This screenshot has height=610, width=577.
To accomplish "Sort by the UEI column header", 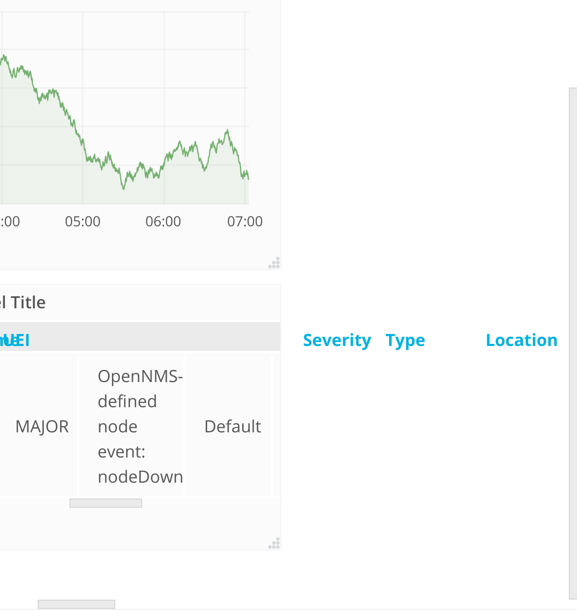I will (x=17, y=340).
